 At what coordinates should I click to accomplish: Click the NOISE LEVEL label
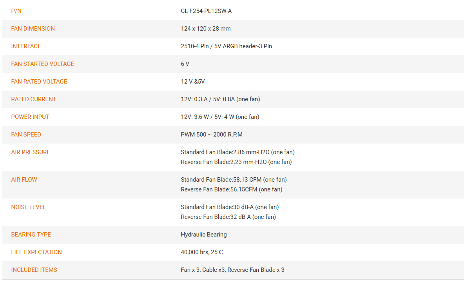[x=28, y=207]
